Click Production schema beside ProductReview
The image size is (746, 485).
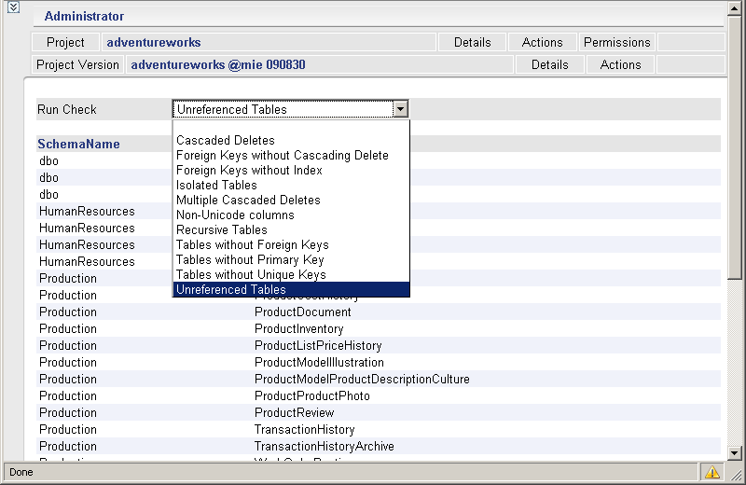(67, 412)
